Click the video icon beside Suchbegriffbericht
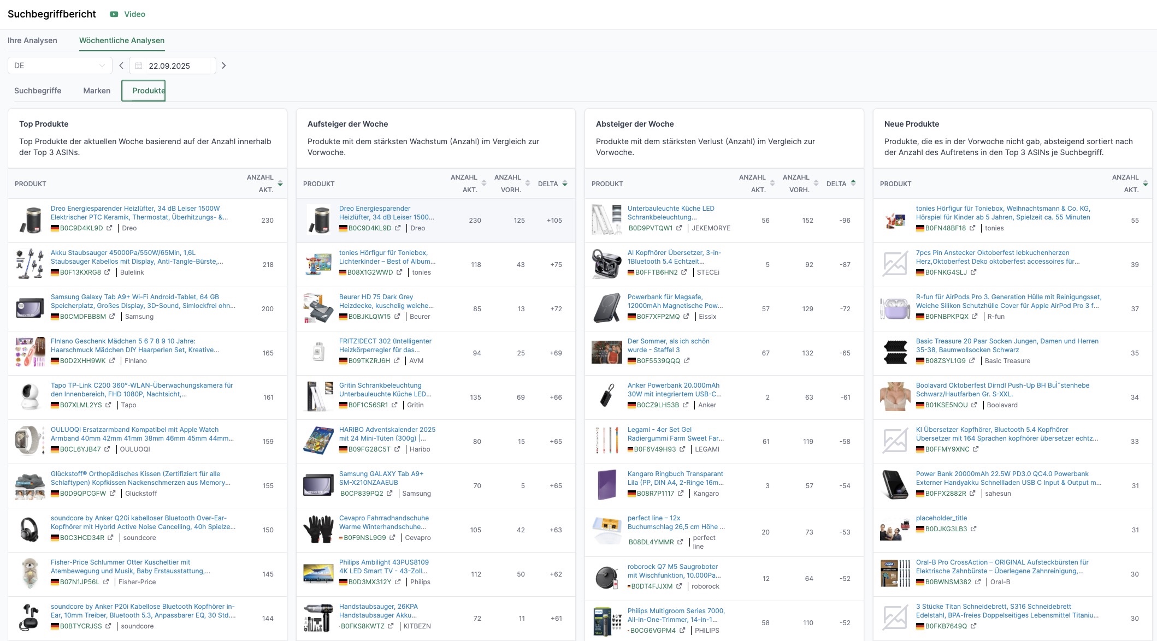 (x=114, y=14)
